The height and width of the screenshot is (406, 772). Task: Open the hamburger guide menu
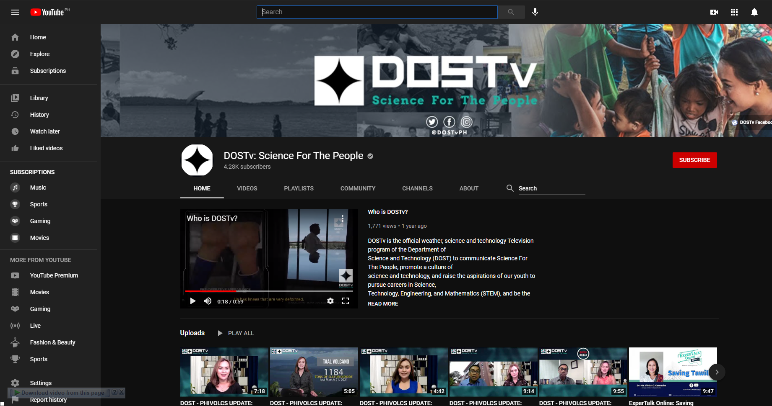15,12
